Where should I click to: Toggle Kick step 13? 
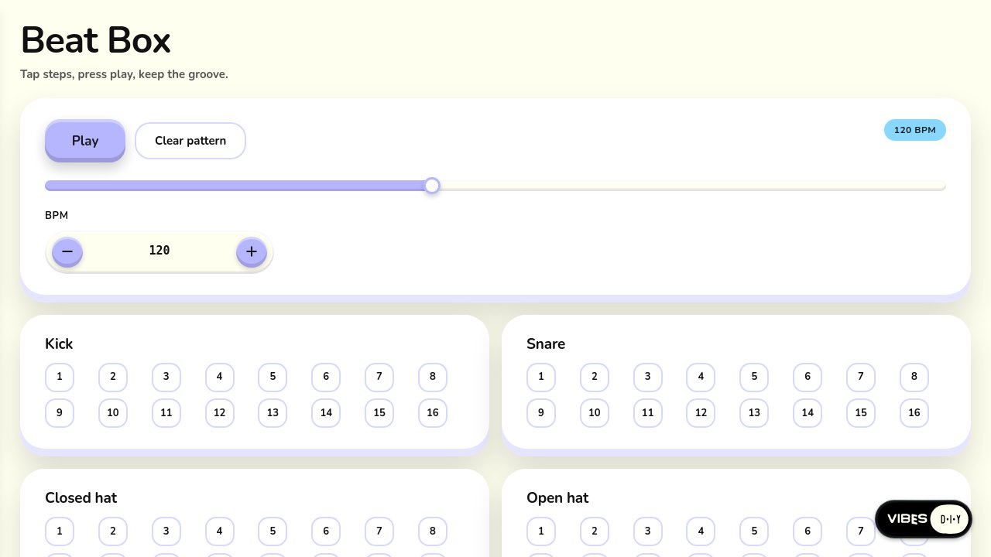(273, 413)
